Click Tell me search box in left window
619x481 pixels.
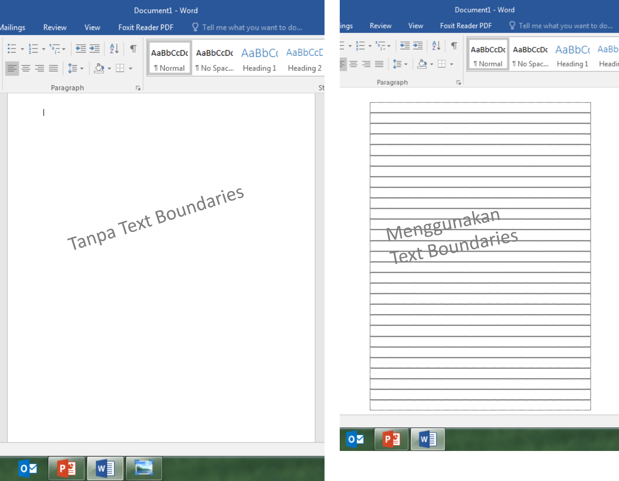coord(252,27)
